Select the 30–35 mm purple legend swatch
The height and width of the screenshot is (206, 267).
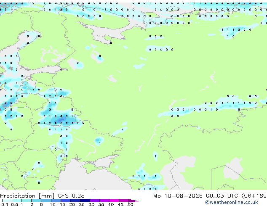pyautogui.click(x=95, y=201)
